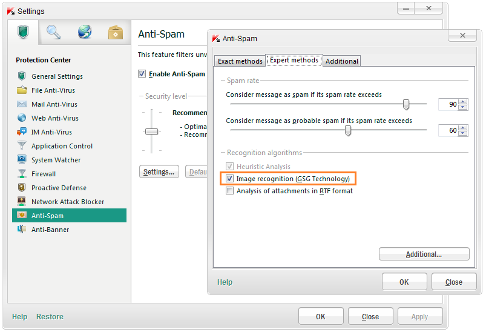Select Network Attack Blocker in the sidebar
486x332 pixels.
pos(68,202)
